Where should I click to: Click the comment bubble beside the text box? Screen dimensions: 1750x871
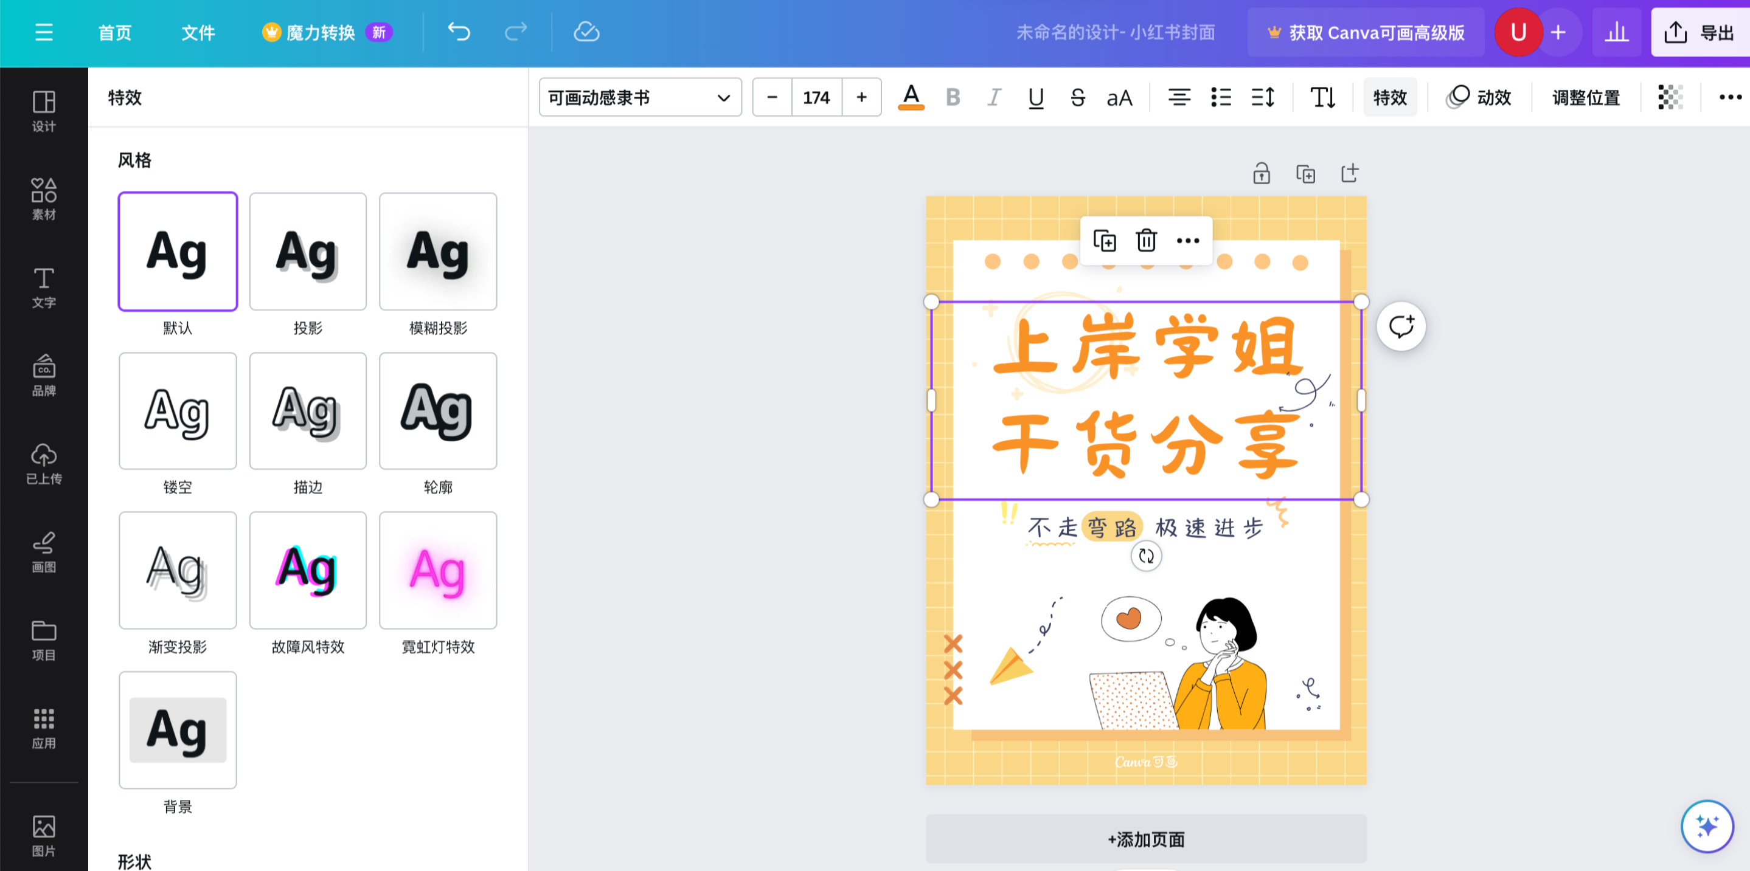(1401, 326)
